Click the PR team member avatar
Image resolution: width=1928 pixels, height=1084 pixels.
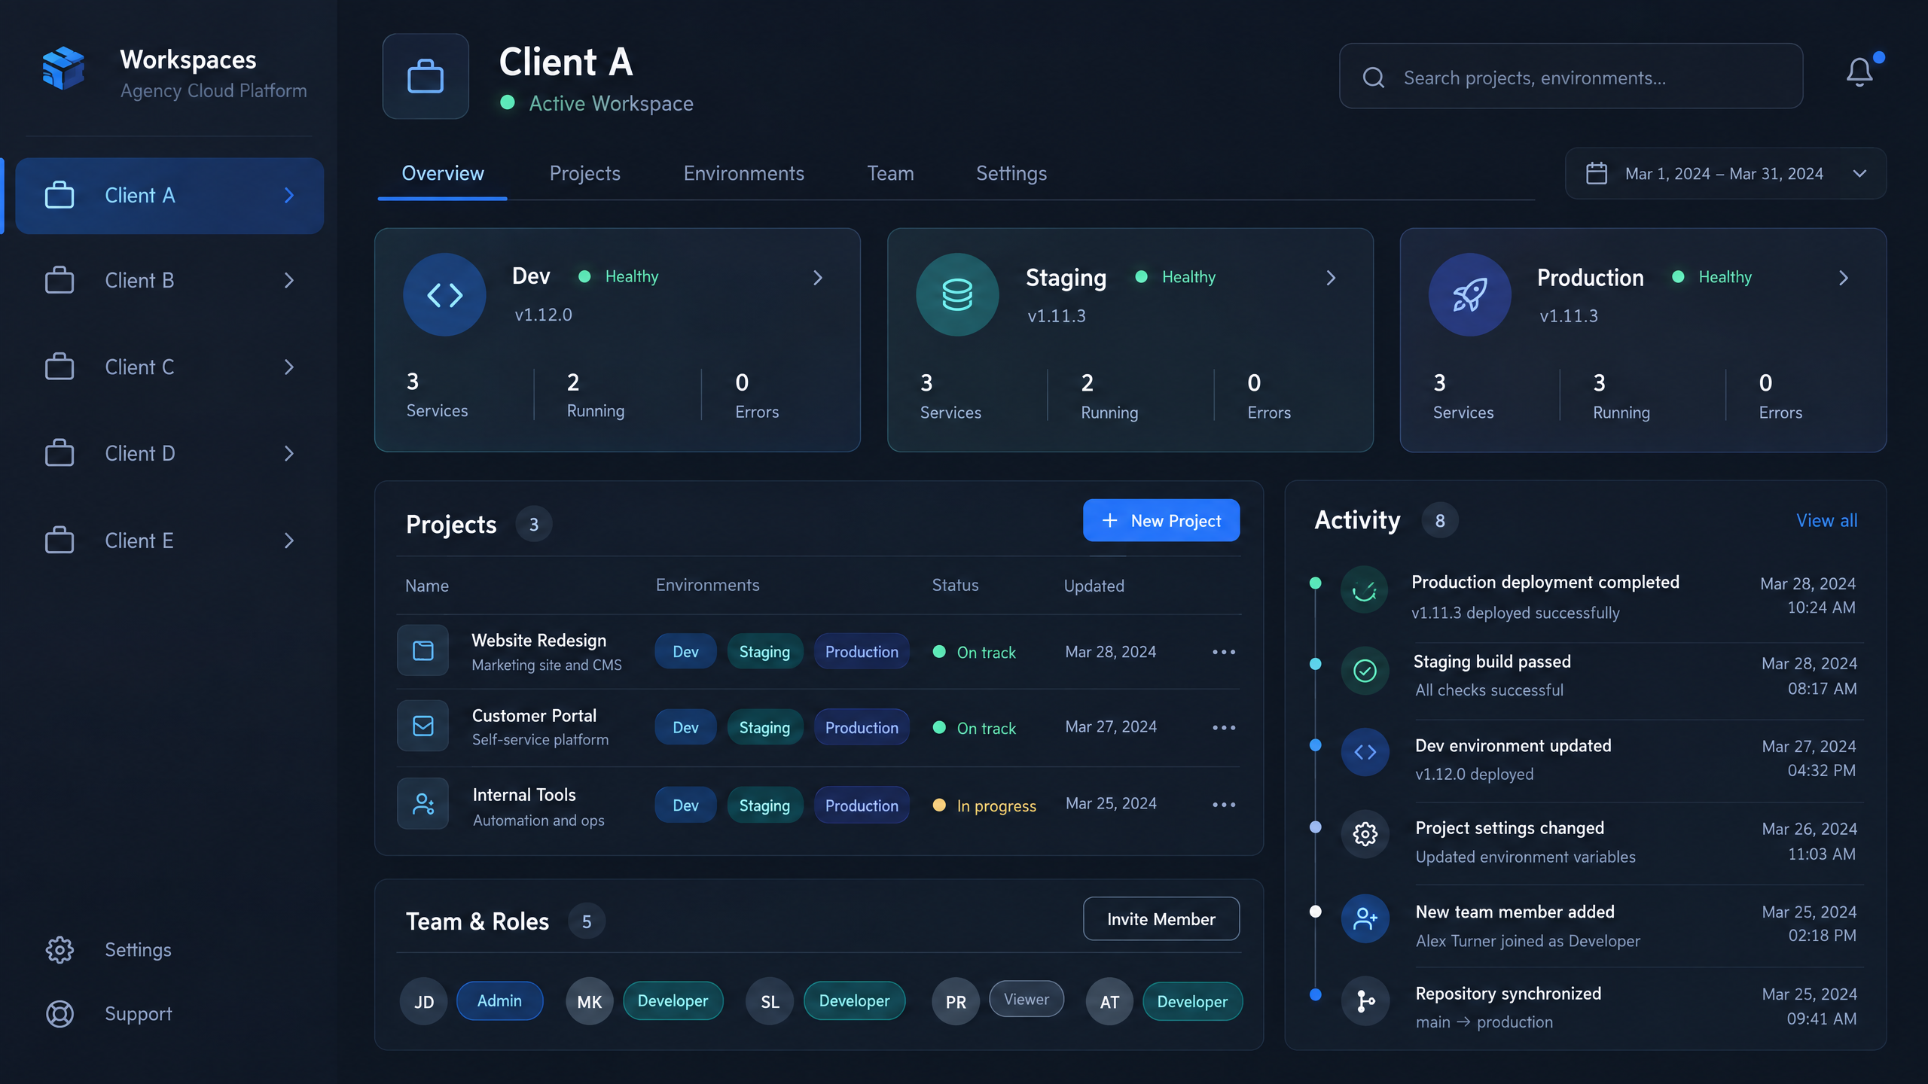tap(956, 1001)
